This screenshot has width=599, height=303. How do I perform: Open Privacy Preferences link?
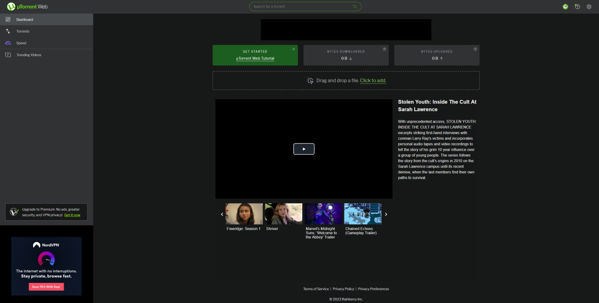[373, 289]
